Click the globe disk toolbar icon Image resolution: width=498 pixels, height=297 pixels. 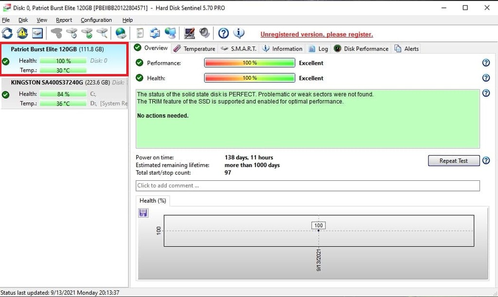pos(121,33)
